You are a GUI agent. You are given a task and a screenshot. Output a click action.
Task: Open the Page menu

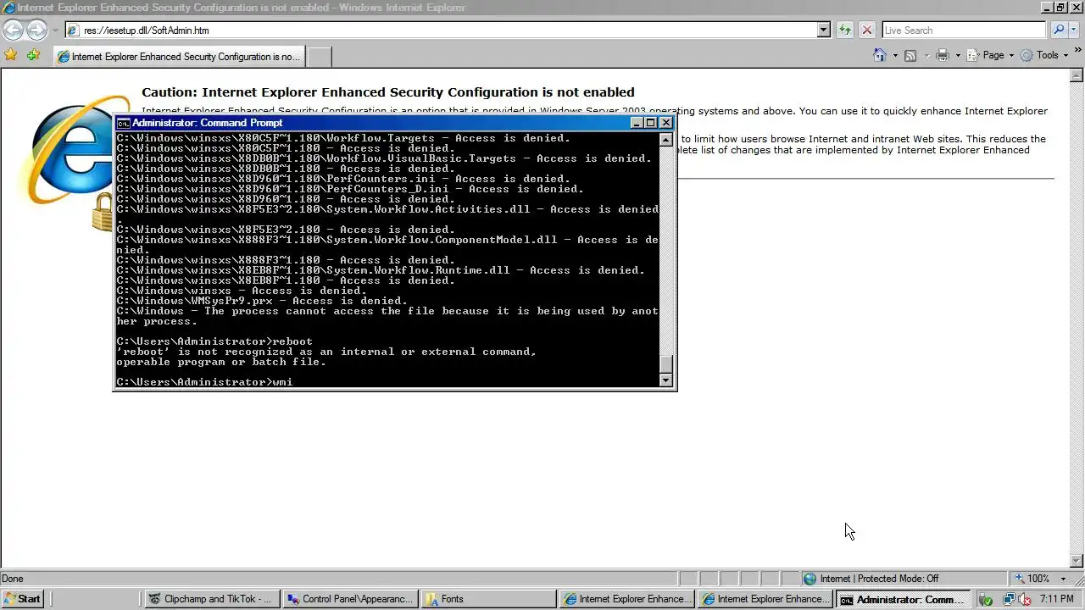[x=990, y=55]
